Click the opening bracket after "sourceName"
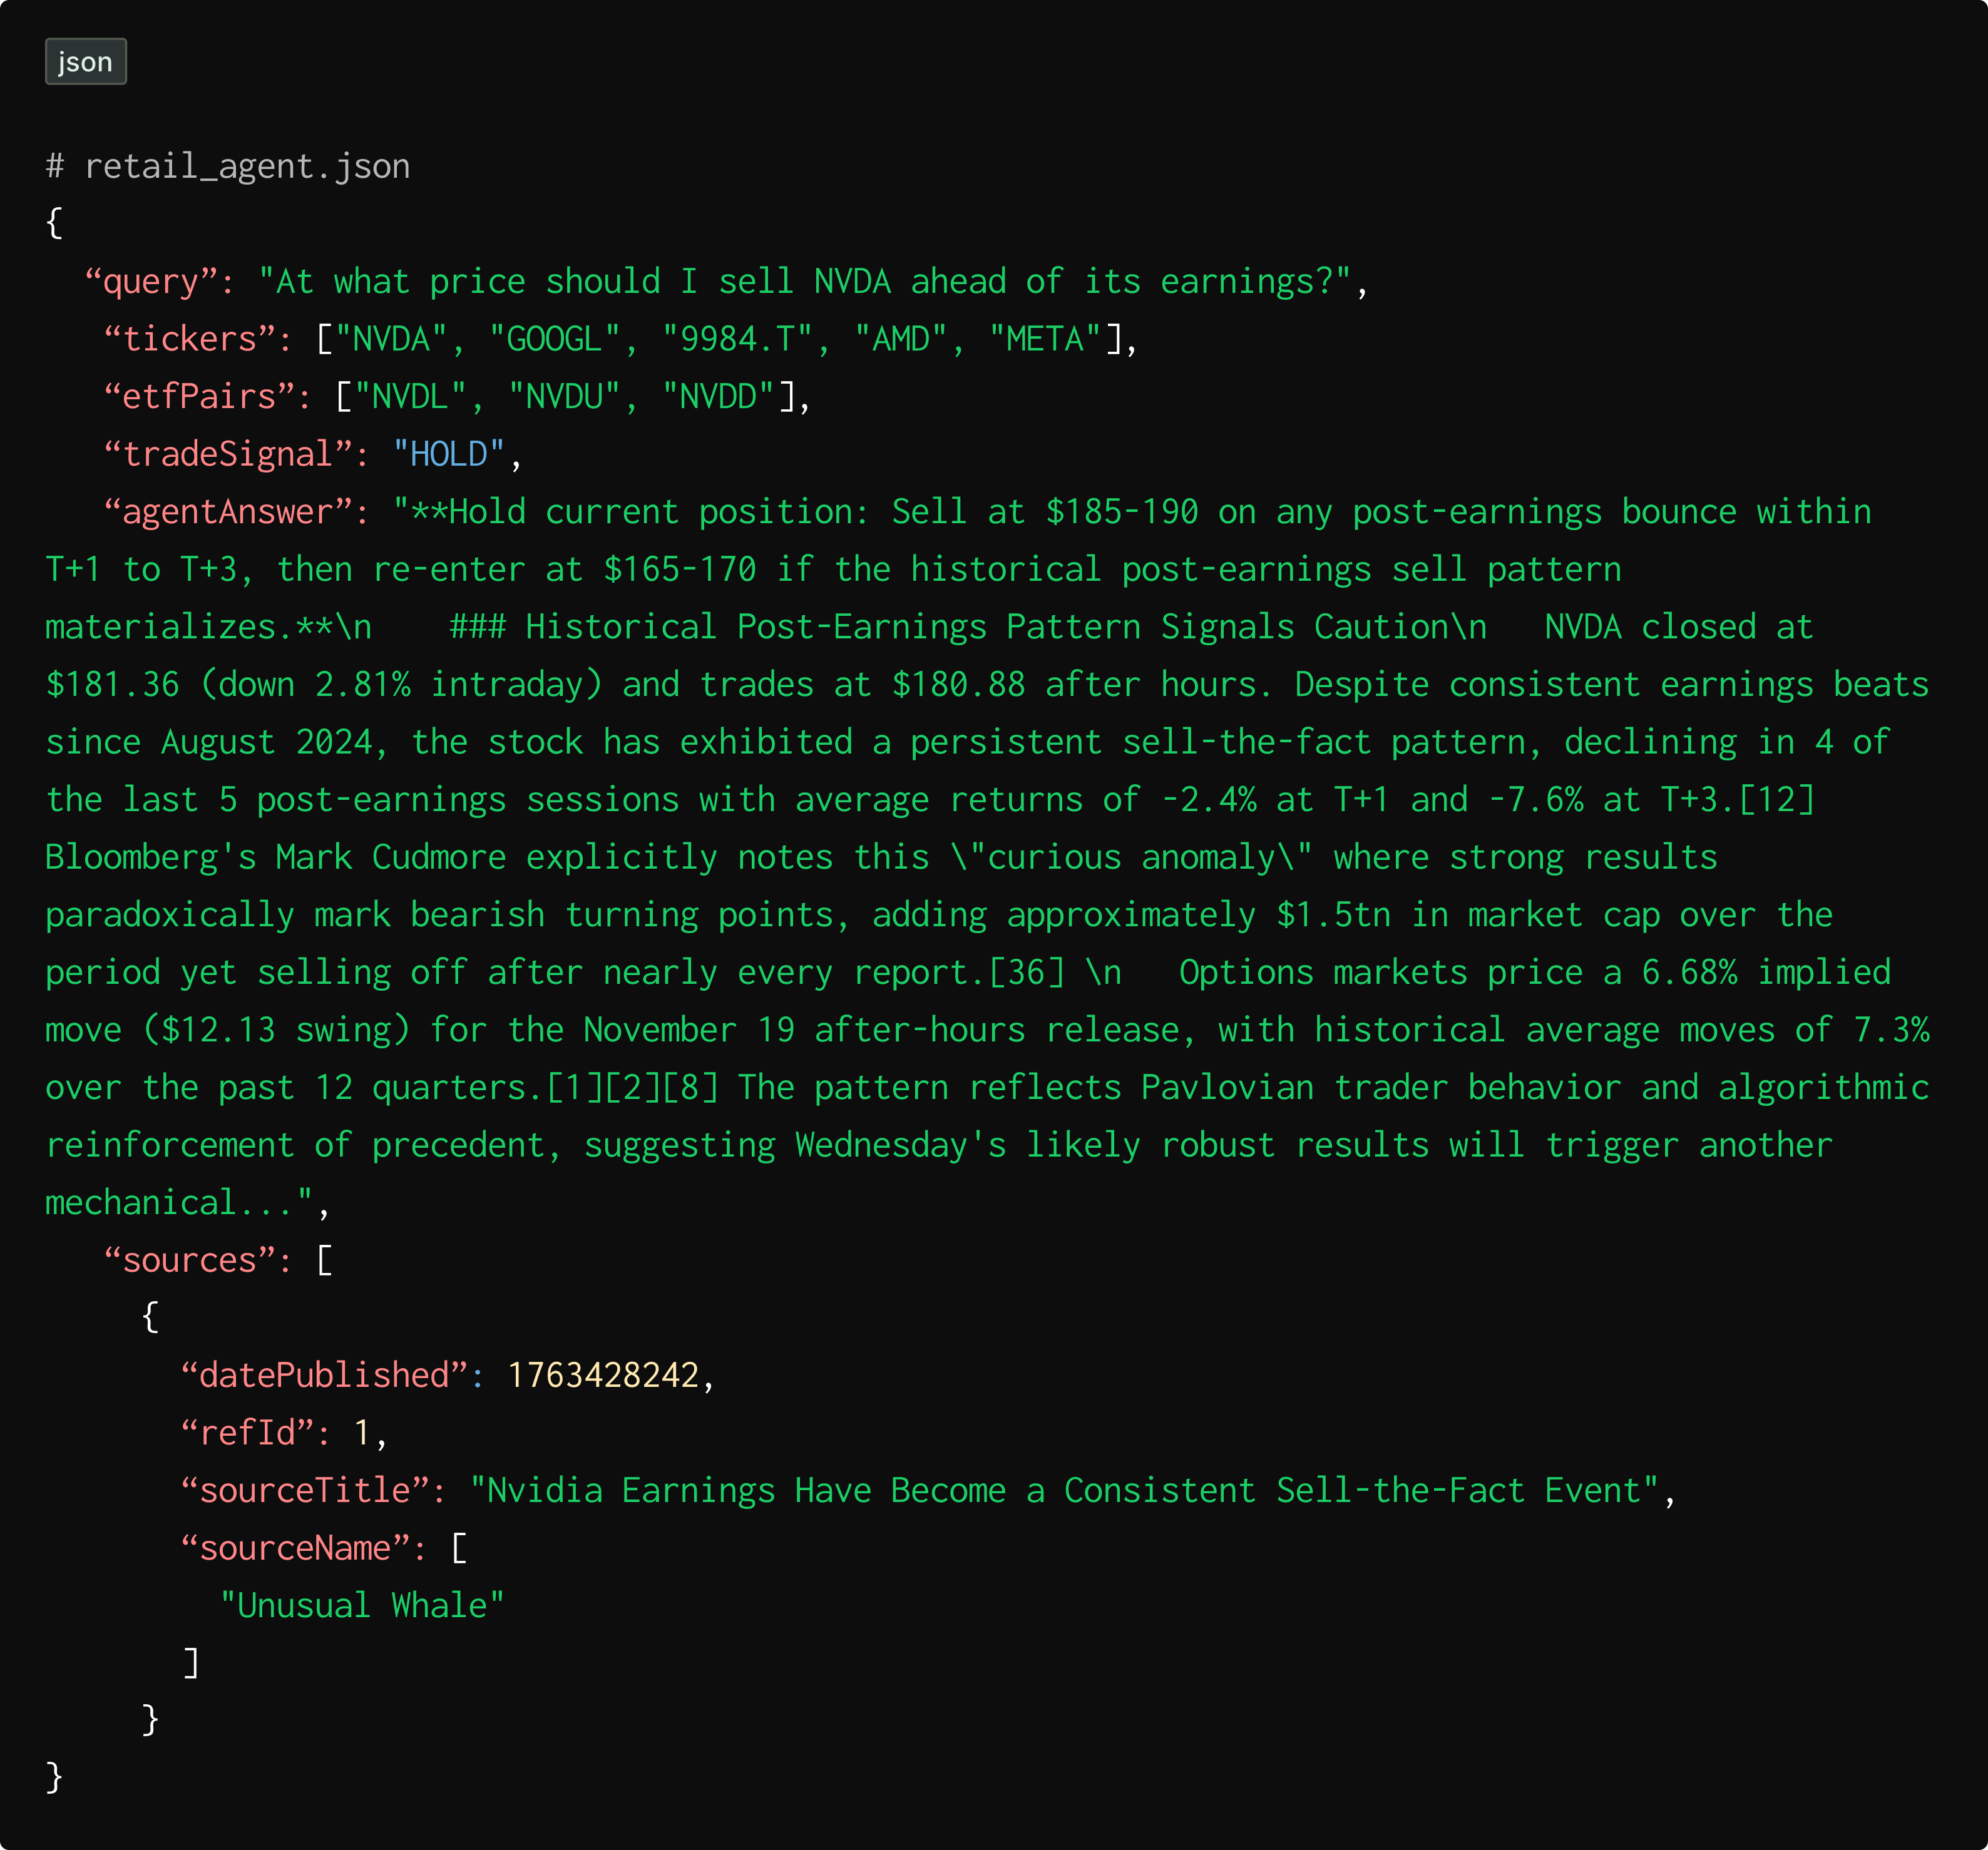The height and width of the screenshot is (1850, 1988). point(459,1548)
